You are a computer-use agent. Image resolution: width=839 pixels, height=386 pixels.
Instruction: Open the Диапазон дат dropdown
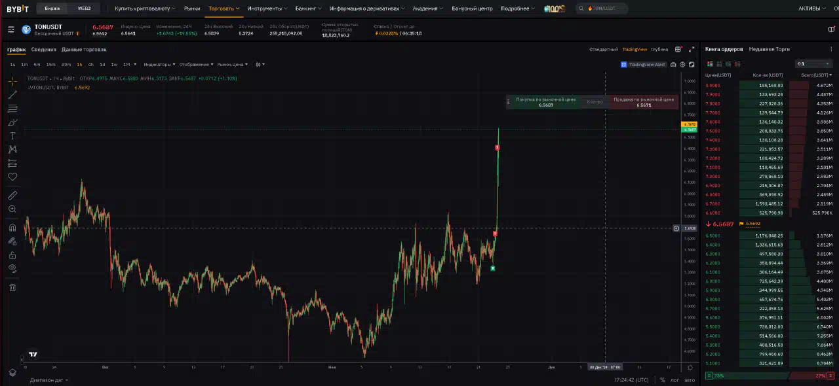(x=49, y=380)
